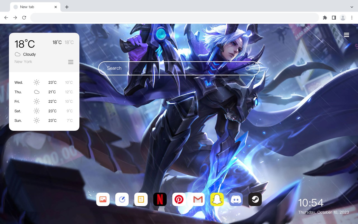
Task: Click the Thursday, October 10, 2023 date
Action: coord(324,212)
